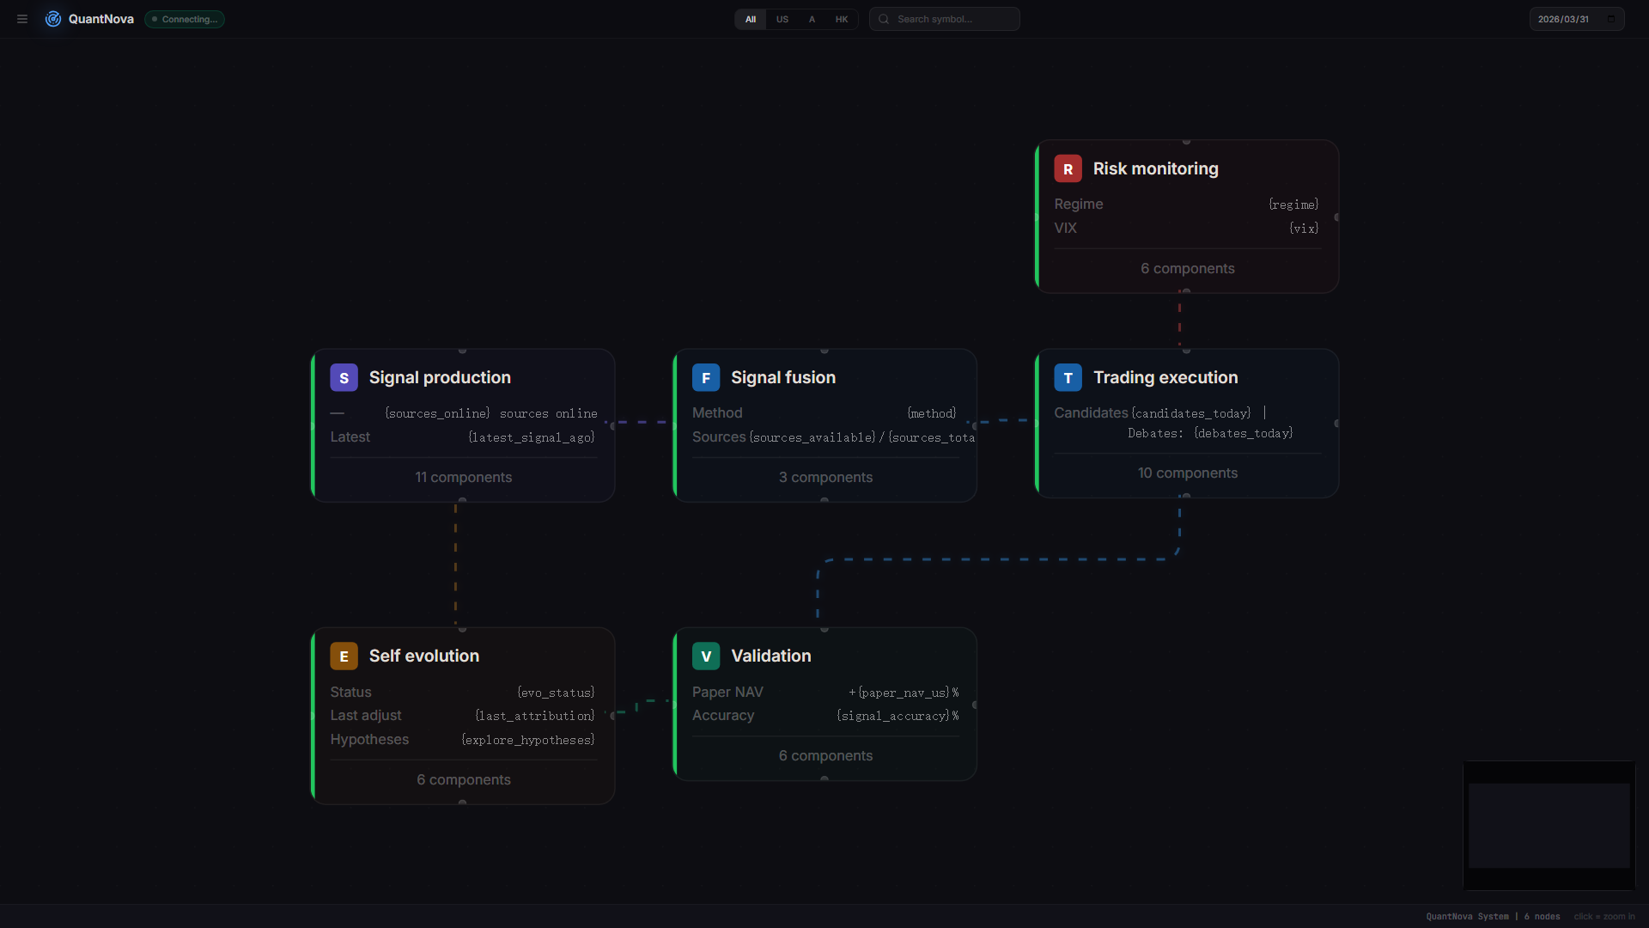Click the Validation V icon
Screen dimensions: 1649x928
pyautogui.click(x=705, y=656)
